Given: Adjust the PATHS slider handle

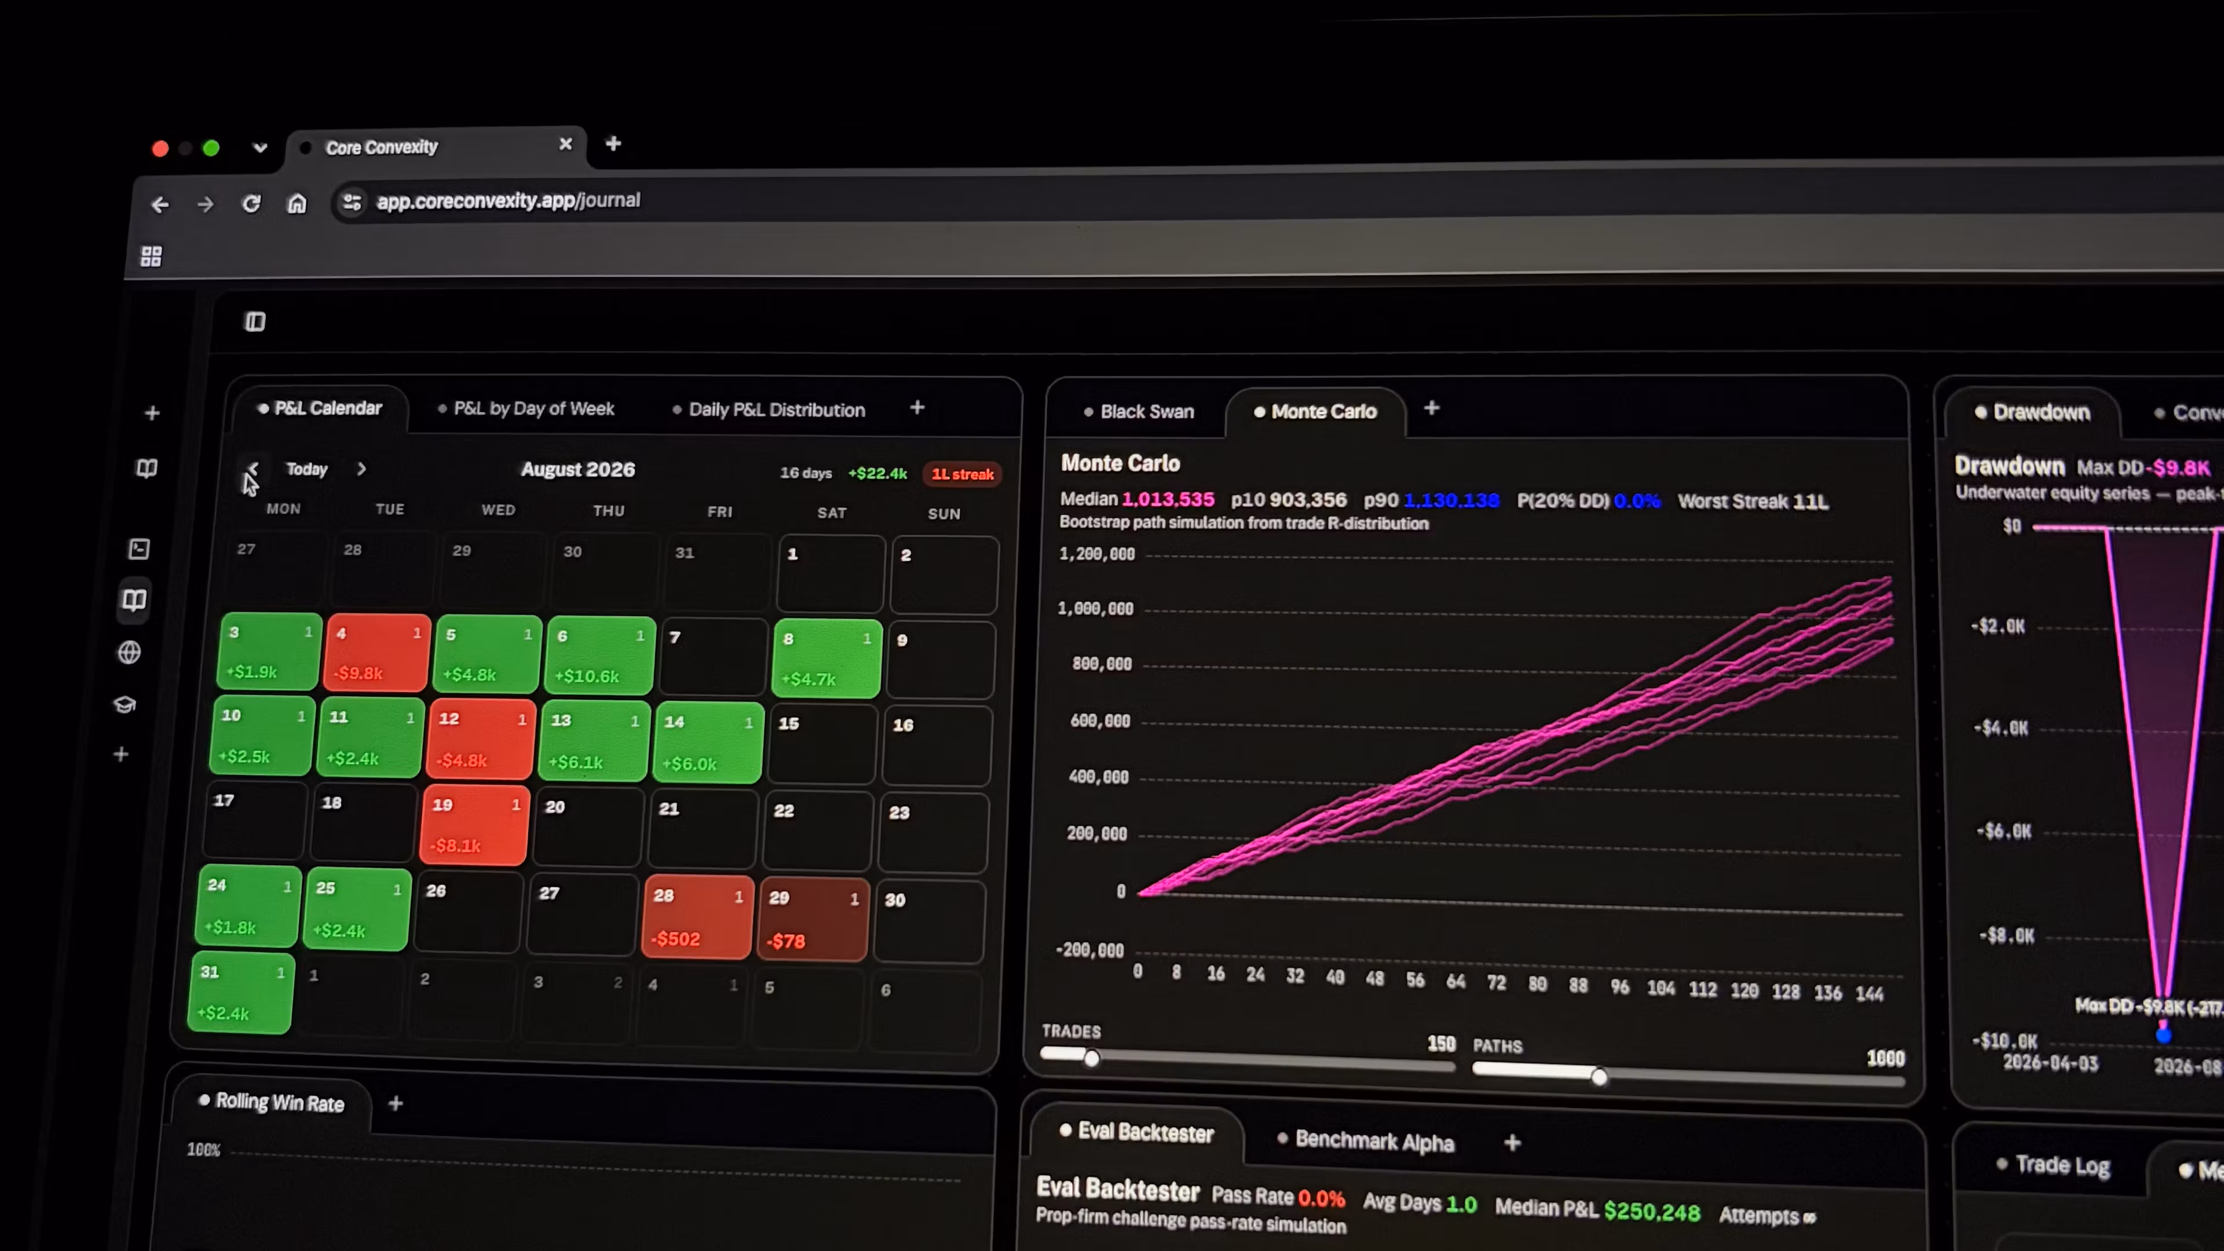Looking at the screenshot, I should [1599, 1077].
